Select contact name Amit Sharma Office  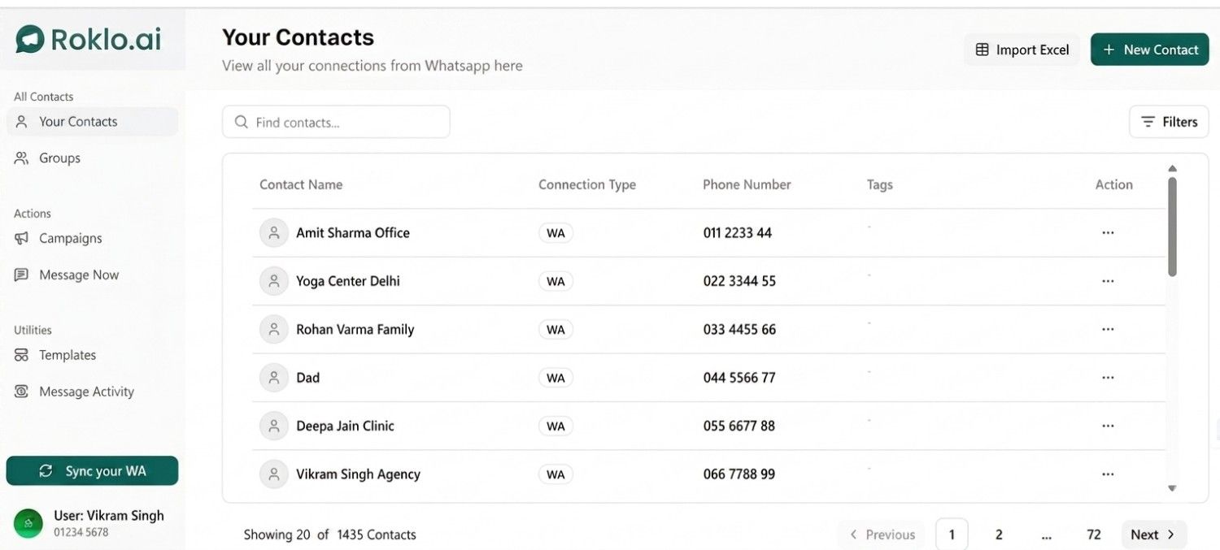coord(353,233)
